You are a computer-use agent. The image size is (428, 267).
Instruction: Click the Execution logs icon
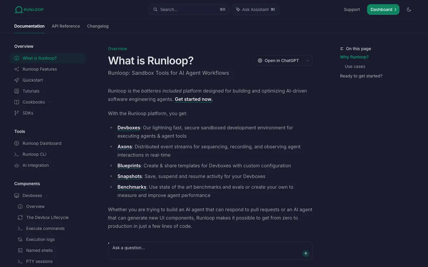pos(20,240)
